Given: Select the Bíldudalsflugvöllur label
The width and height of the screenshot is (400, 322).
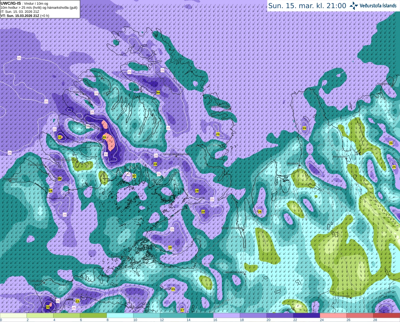Looking at the screenshot, I should pyautogui.click(x=65, y=159).
